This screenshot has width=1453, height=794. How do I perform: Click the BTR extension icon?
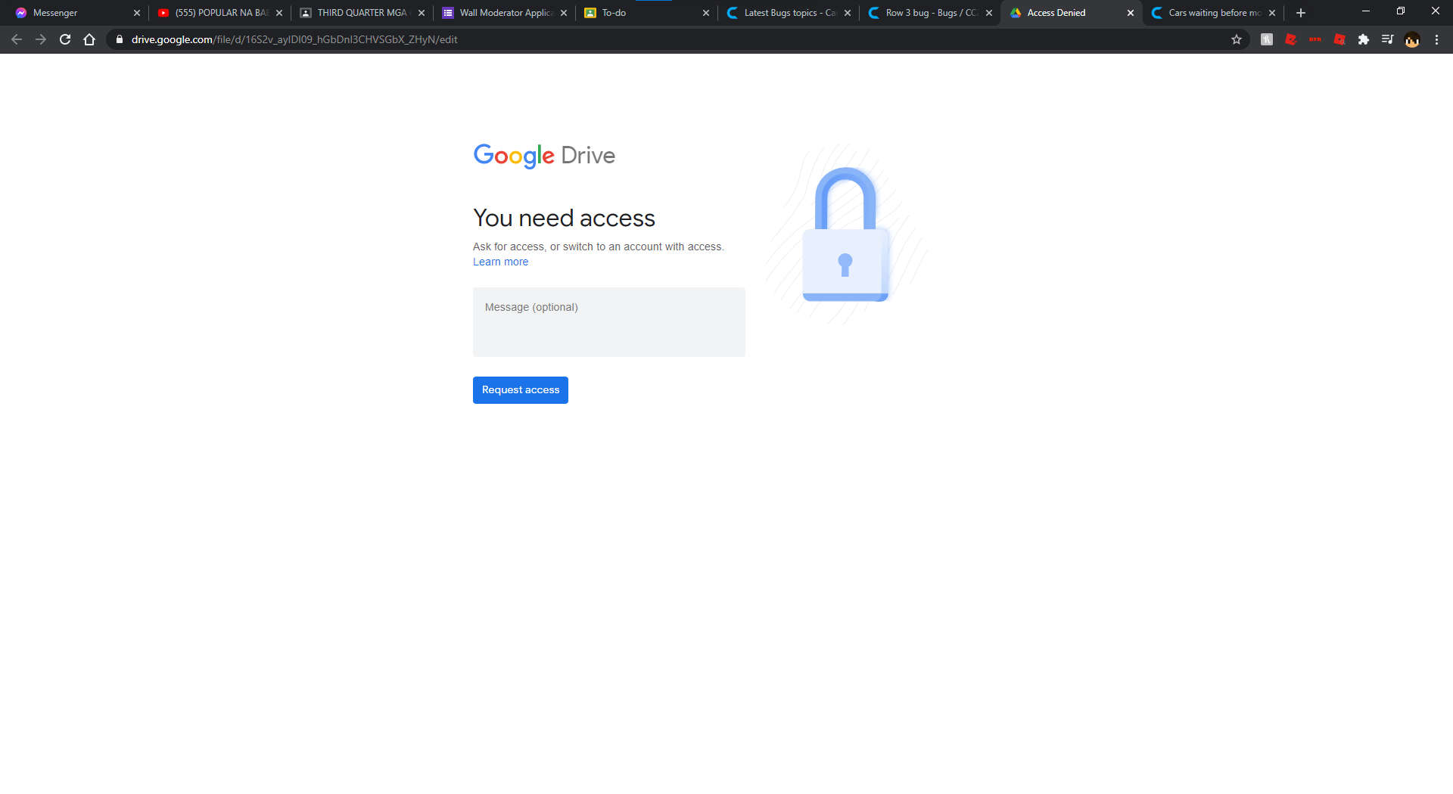(1315, 39)
